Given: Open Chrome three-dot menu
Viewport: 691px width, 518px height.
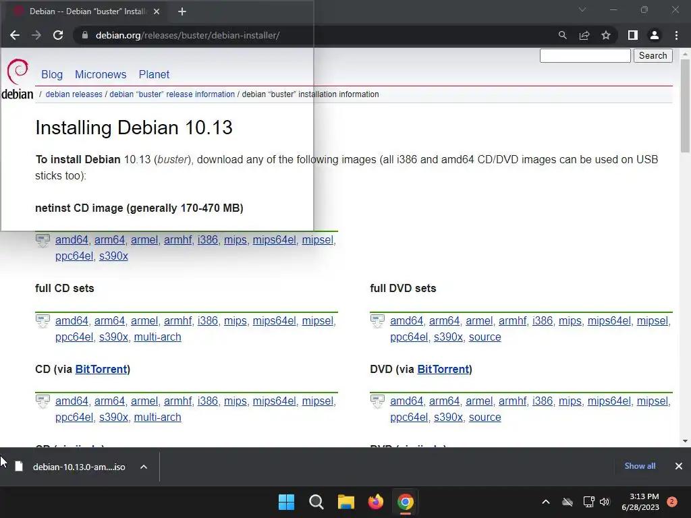Looking at the screenshot, I should (x=676, y=35).
